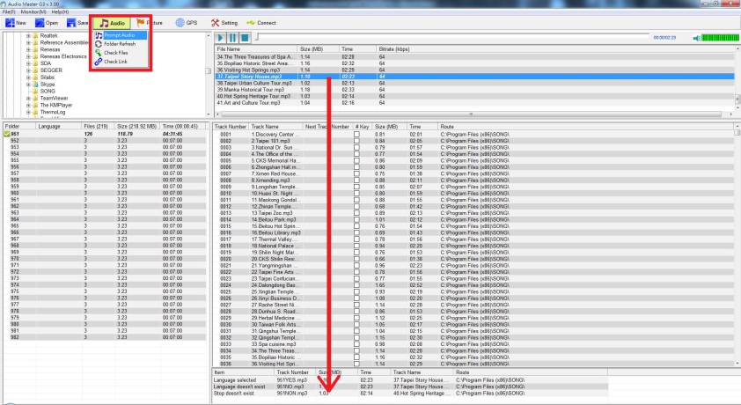The width and height of the screenshot is (741, 405).
Task: Toggle # Key checkbox for track 0020
Action: pyautogui.click(x=356, y=259)
